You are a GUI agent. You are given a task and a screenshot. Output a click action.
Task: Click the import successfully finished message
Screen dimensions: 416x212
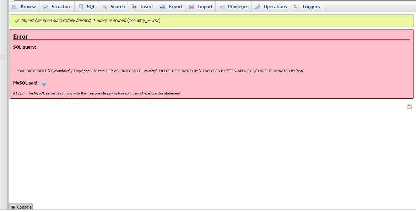pyautogui.click(x=74, y=21)
